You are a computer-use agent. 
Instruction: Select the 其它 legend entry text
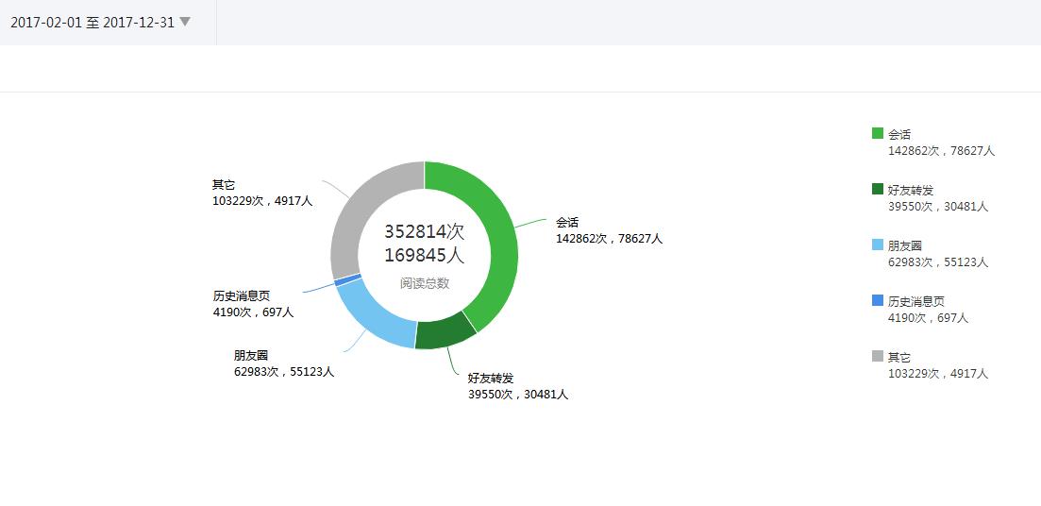click(899, 357)
